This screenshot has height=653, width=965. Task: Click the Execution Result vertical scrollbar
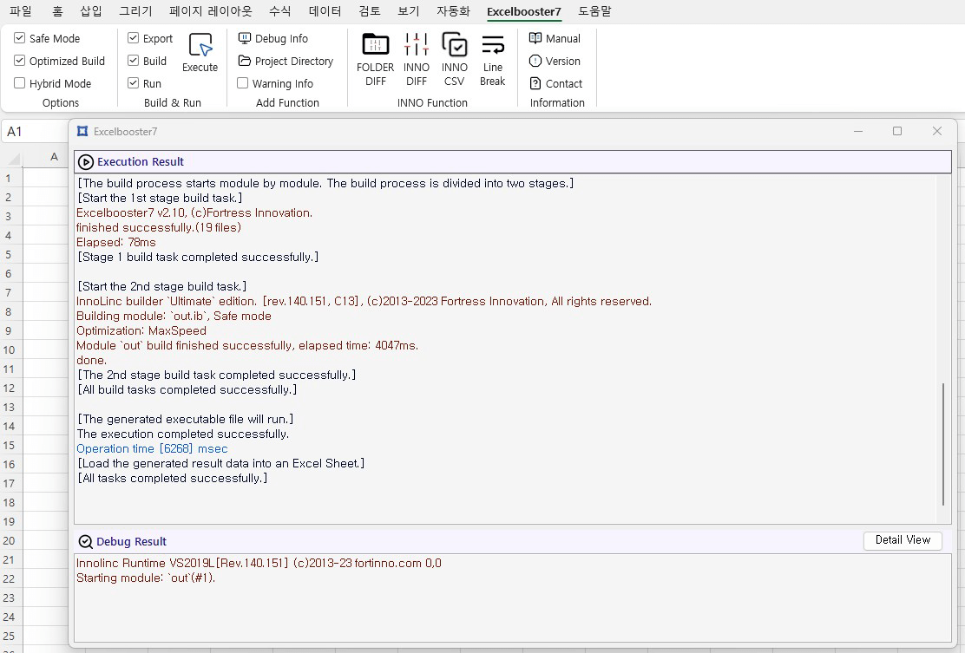coord(942,444)
